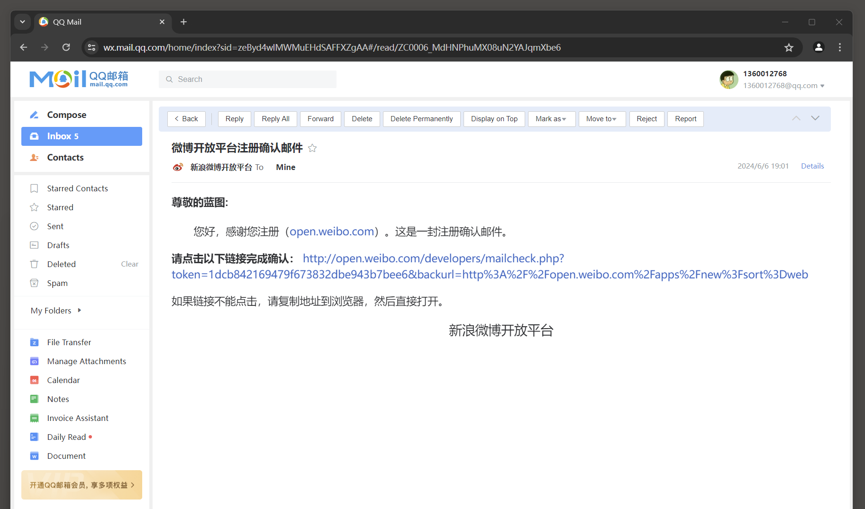
Task: Open the account dropdown next to email address
Action: [x=822, y=86]
